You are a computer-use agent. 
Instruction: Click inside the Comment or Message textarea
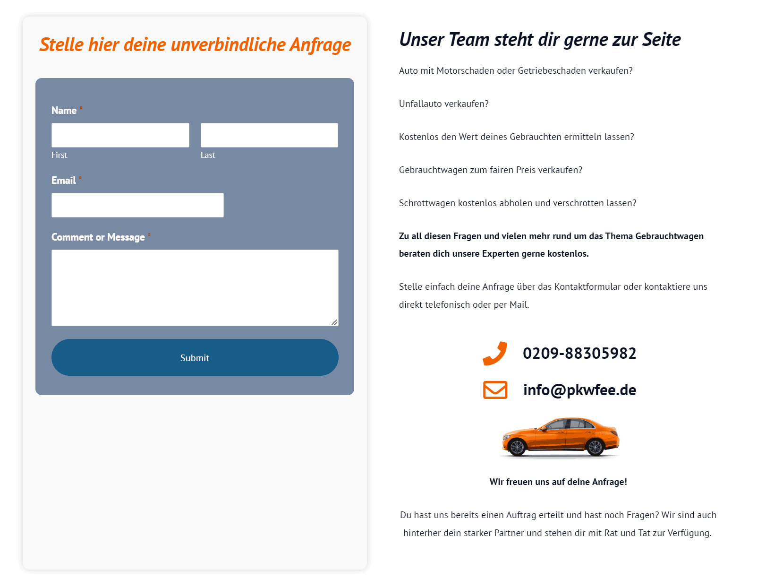[x=195, y=288]
